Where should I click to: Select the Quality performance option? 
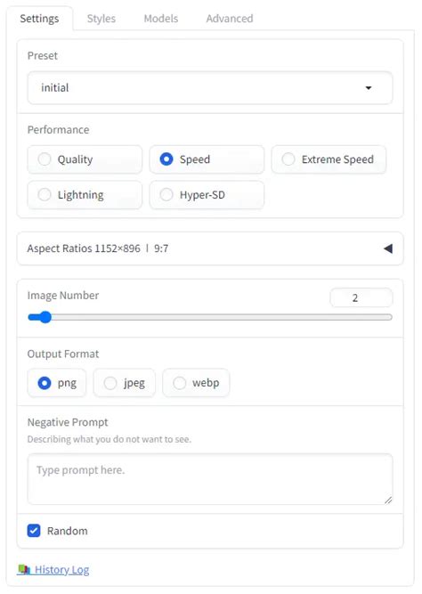(85, 159)
